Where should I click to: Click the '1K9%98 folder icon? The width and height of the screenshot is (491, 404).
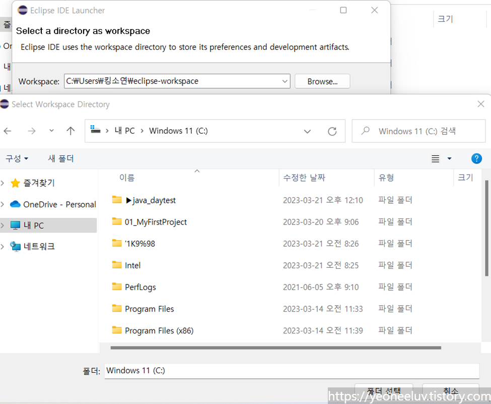click(117, 243)
